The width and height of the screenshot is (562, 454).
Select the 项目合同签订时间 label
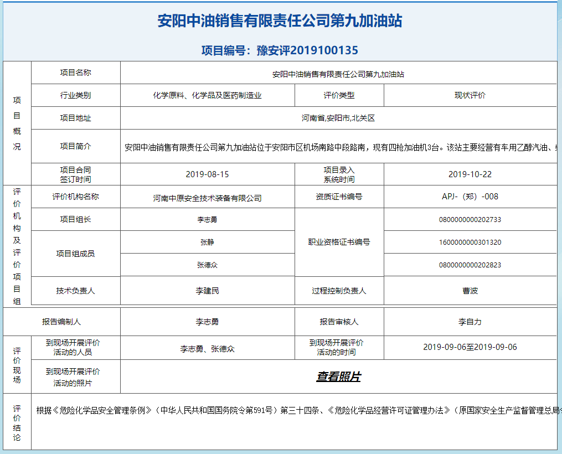[x=76, y=174]
